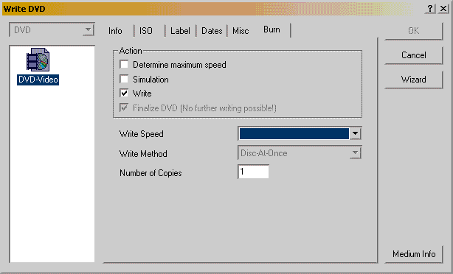Enable Determine maximum speed checkbox
This screenshot has width=453, height=274.
(x=124, y=64)
